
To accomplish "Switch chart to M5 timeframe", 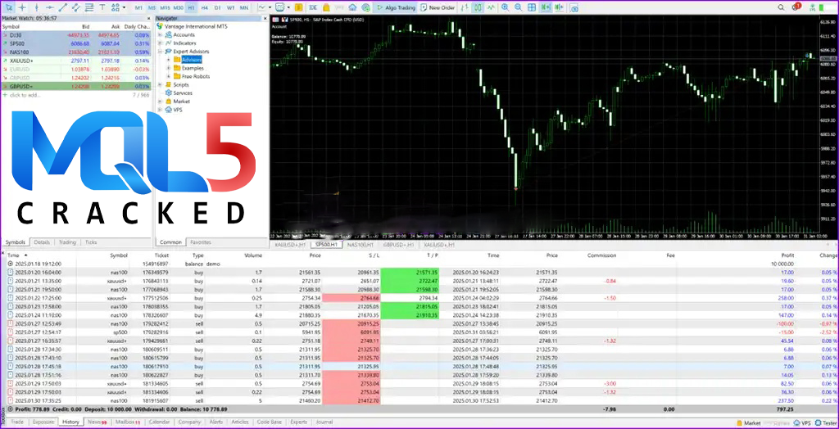I will pyautogui.click(x=152, y=8).
